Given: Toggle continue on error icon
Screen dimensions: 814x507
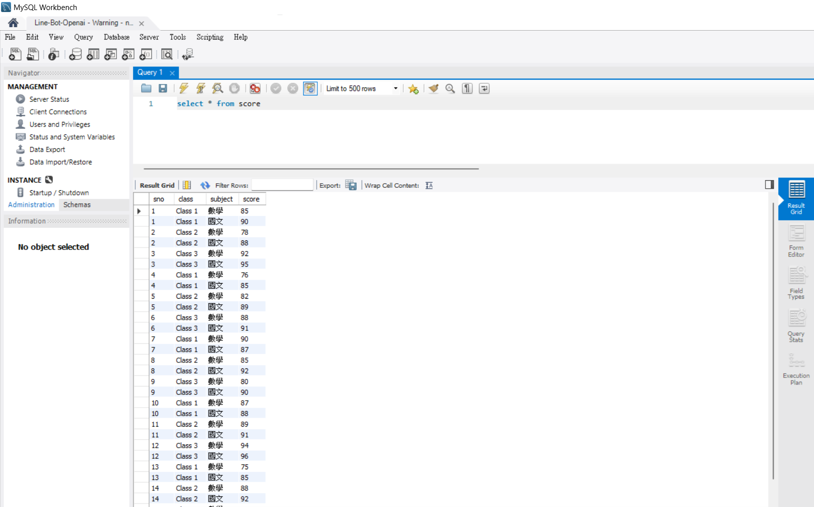Looking at the screenshot, I should pos(255,88).
